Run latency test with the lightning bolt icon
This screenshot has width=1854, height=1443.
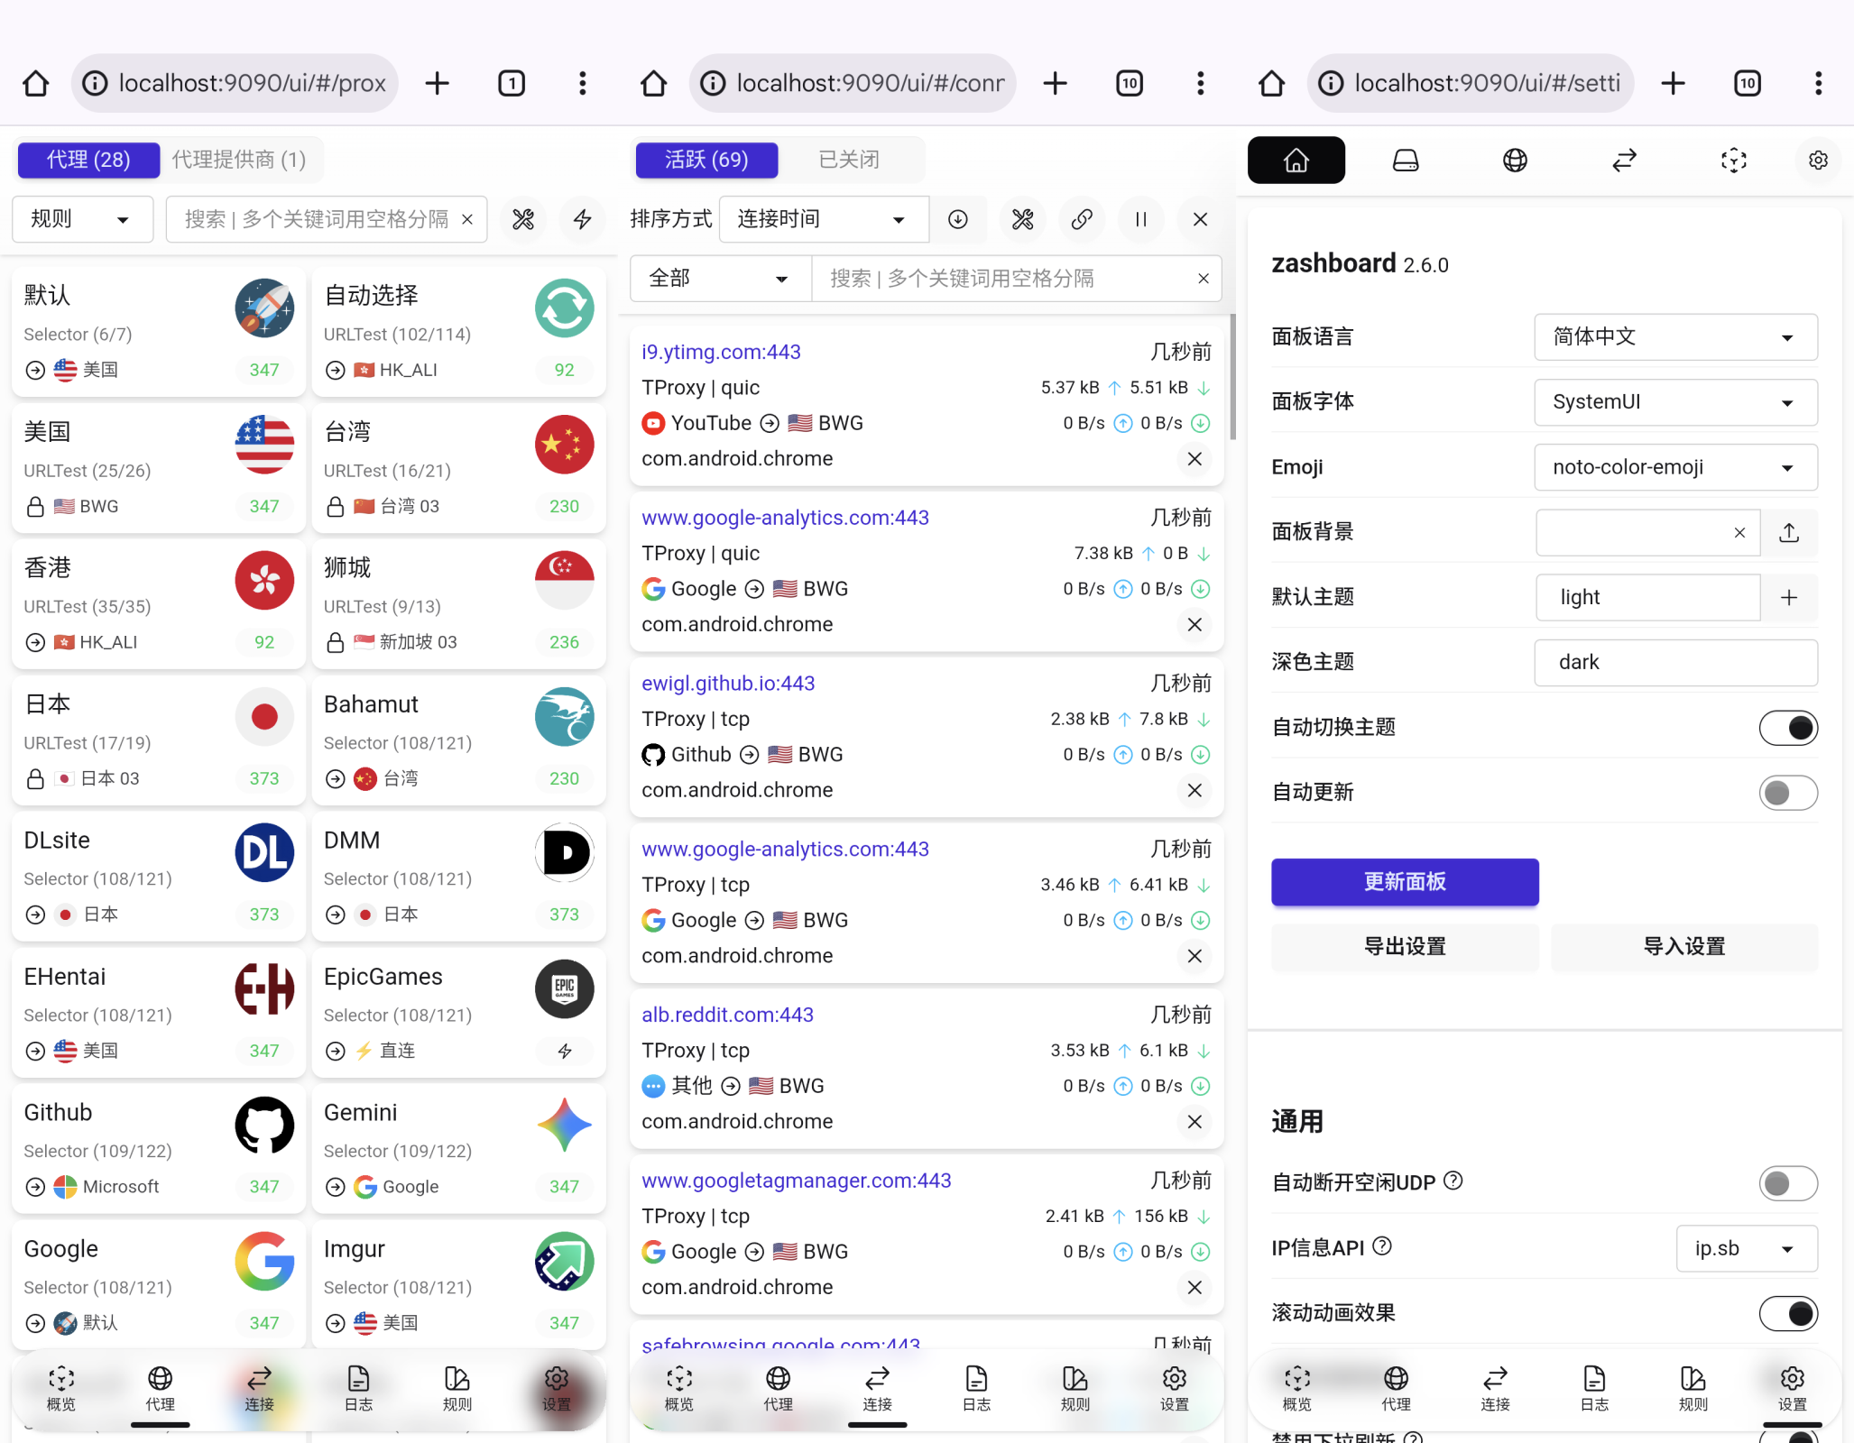tap(583, 219)
